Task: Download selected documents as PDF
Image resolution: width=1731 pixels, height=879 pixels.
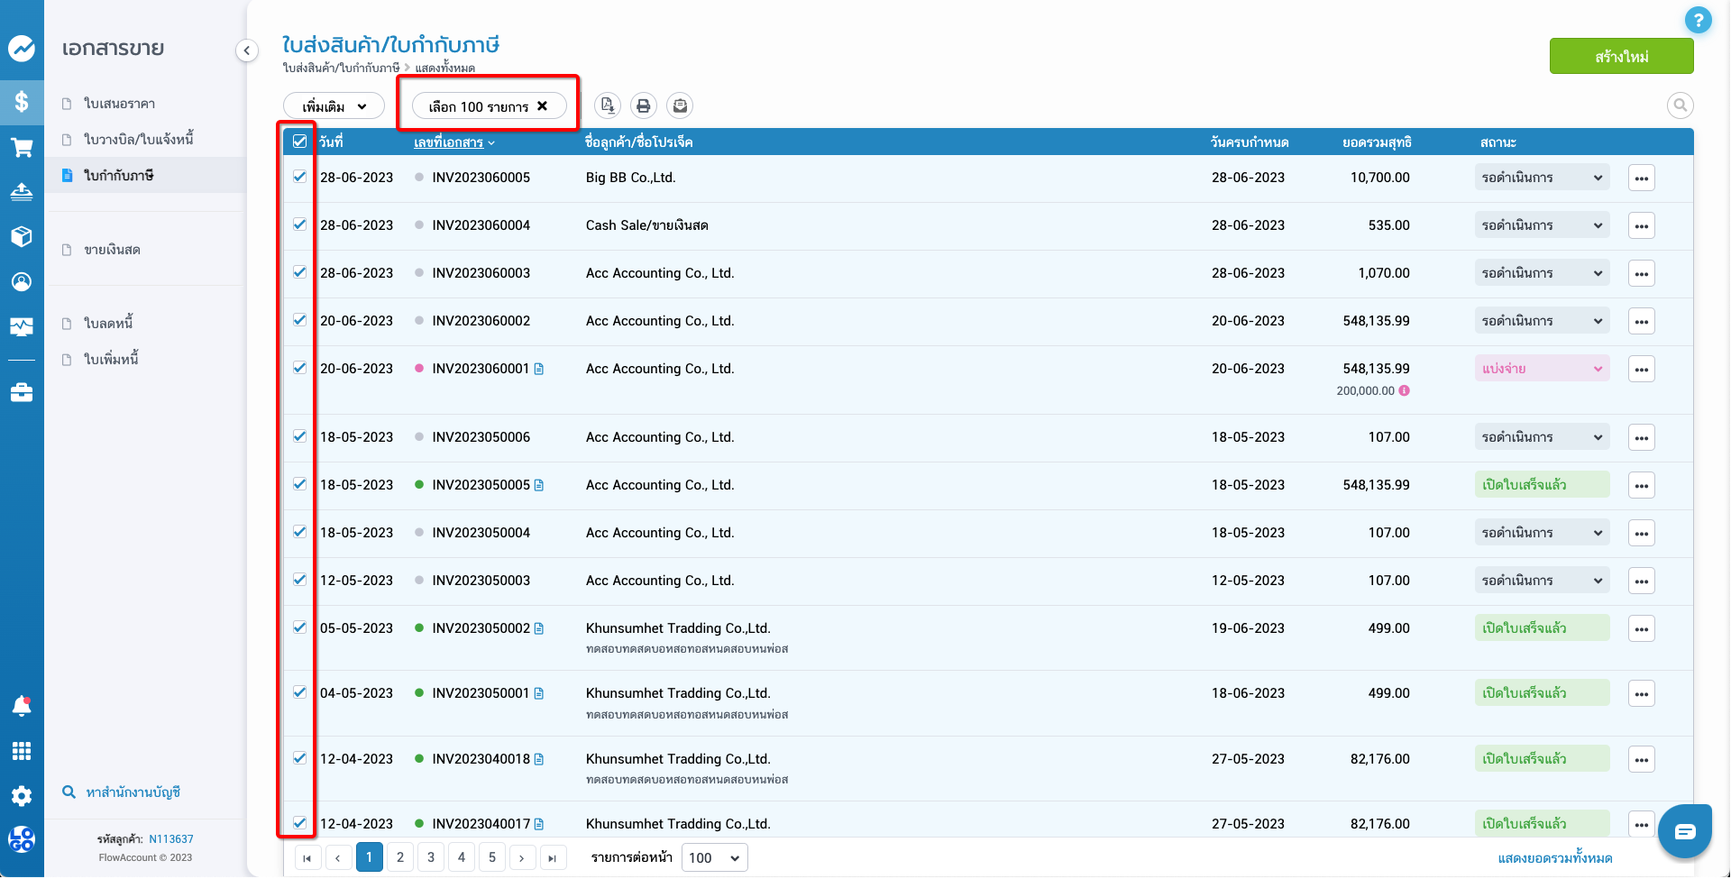Action: pos(608,105)
